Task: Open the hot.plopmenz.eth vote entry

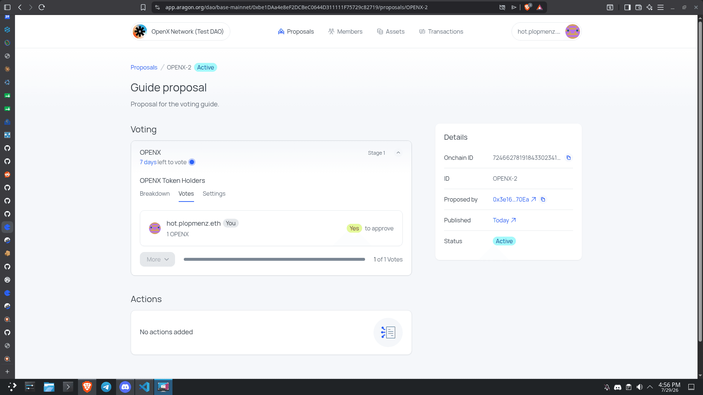Action: [x=271, y=228]
